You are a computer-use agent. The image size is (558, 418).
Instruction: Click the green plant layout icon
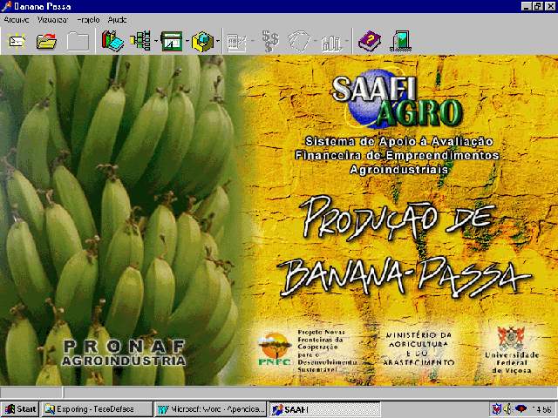pyautogui.click(x=172, y=41)
